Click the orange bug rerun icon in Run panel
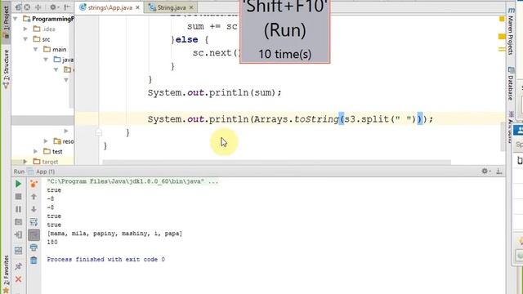This screenshot has width=523, height=294. (34, 184)
